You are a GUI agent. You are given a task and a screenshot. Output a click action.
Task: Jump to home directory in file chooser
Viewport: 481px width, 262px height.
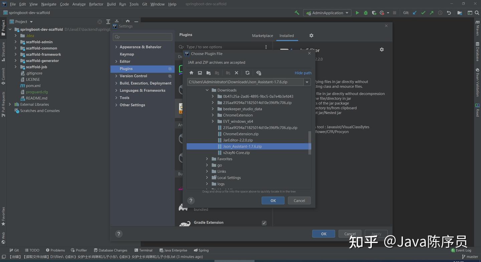click(191, 73)
